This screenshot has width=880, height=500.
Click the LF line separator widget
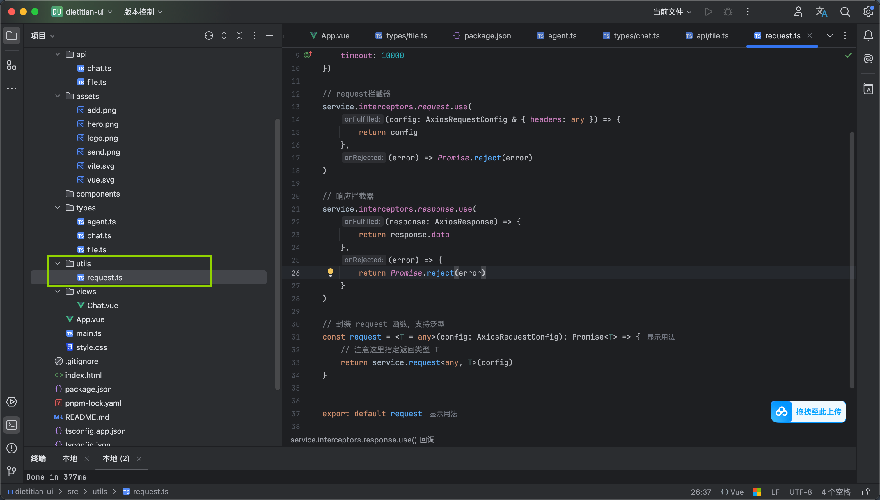[775, 492]
